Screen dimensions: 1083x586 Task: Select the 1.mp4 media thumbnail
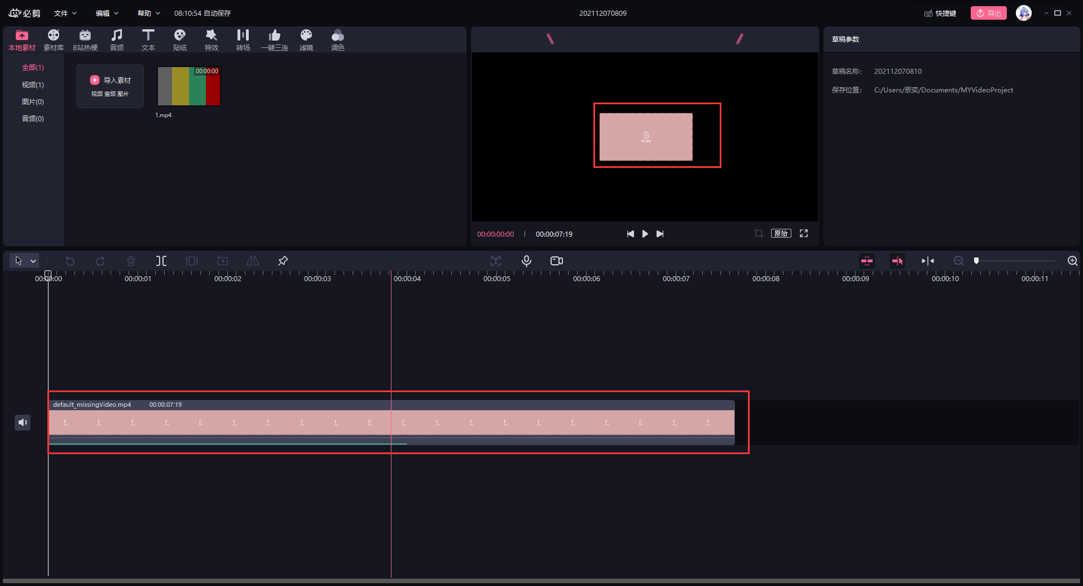tap(188, 87)
